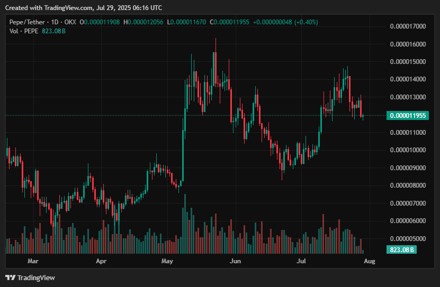Image resolution: width=440 pixels, height=287 pixels.
Task: Click the 823.08 B volume value in legend
Action: [x=53, y=31]
